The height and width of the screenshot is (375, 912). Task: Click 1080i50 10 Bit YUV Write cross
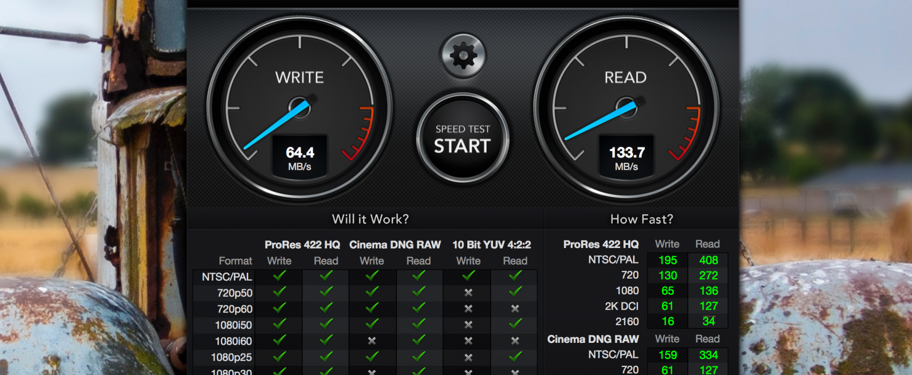[x=468, y=325]
